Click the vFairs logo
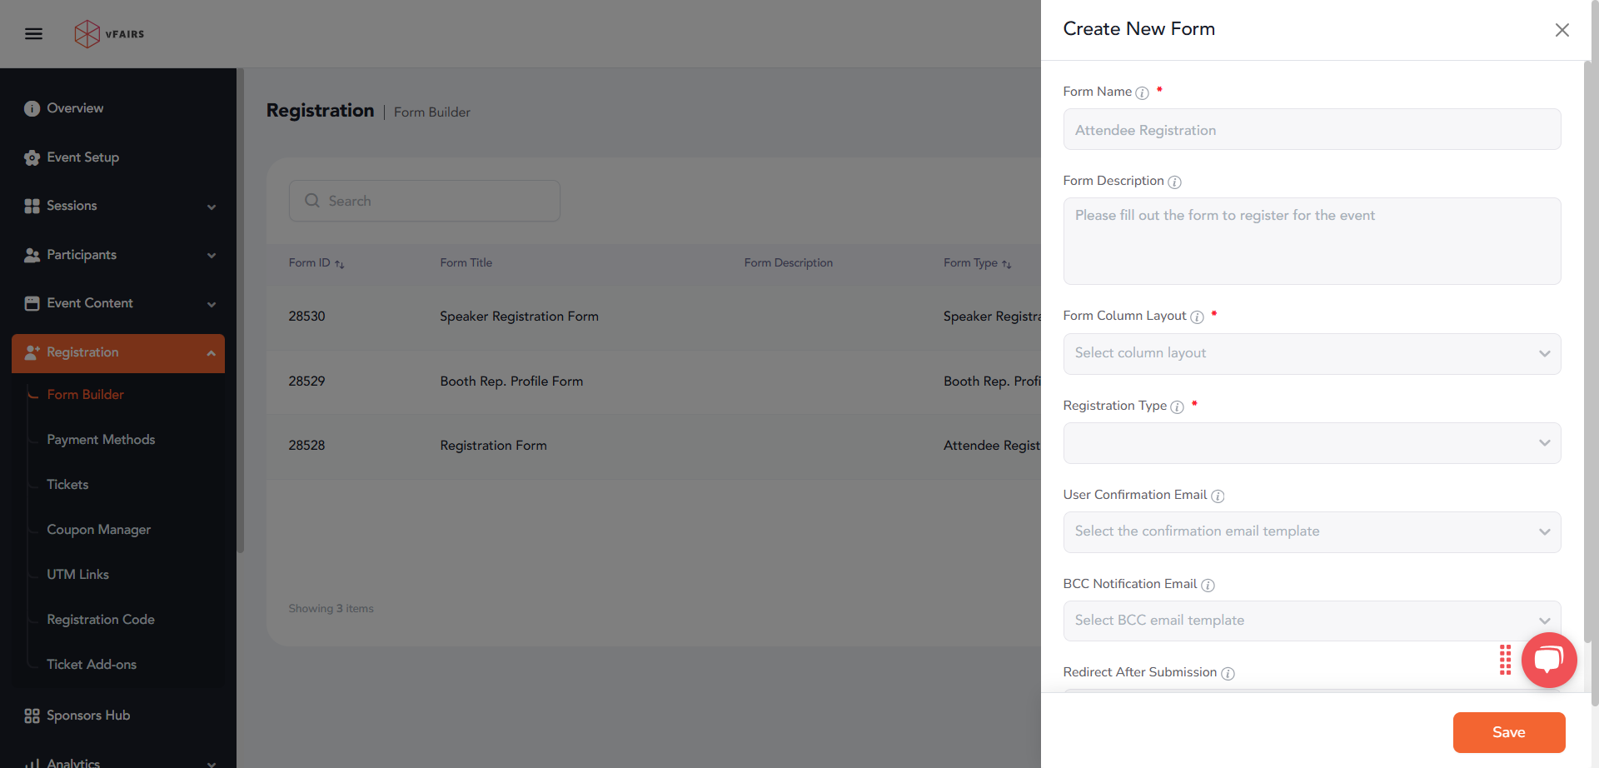 coord(109,33)
